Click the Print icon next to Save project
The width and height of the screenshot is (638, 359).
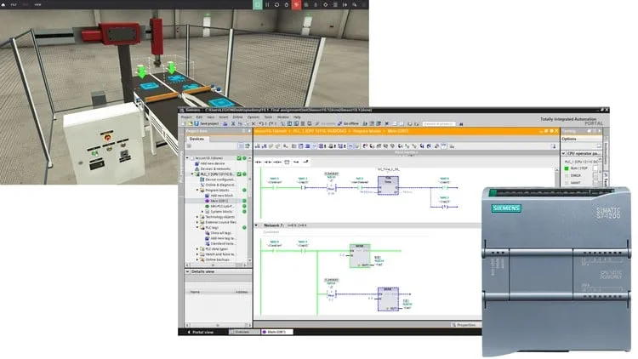[225, 123]
